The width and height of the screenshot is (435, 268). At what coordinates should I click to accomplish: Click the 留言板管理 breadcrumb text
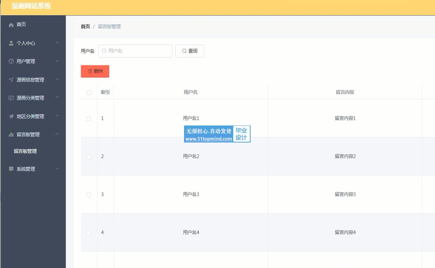click(109, 27)
